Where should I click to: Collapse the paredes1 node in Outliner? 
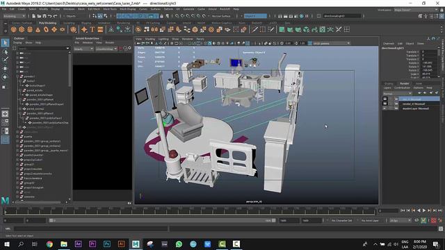click(17, 76)
